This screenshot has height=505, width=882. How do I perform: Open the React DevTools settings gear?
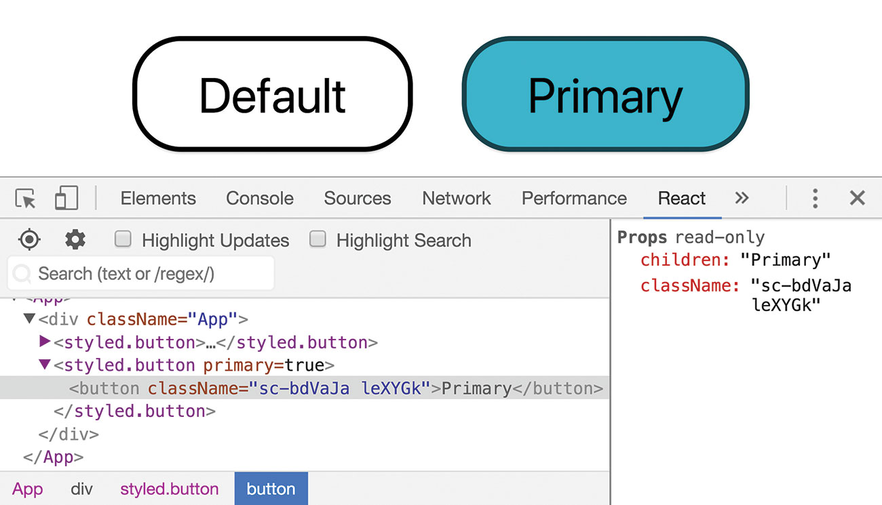(x=74, y=239)
